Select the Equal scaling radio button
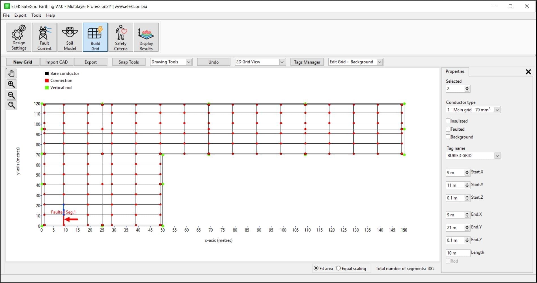The image size is (537, 283). [x=338, y=268]
